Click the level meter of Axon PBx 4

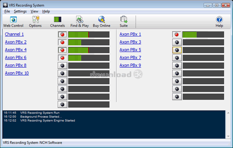tap(89, 50)
